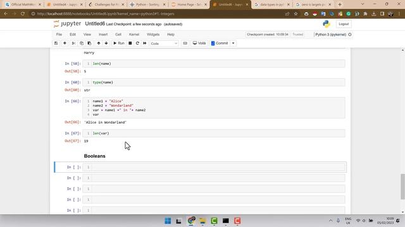
Task: Switch to the Home Page browser tab
Action: click(x=189, y=4)
